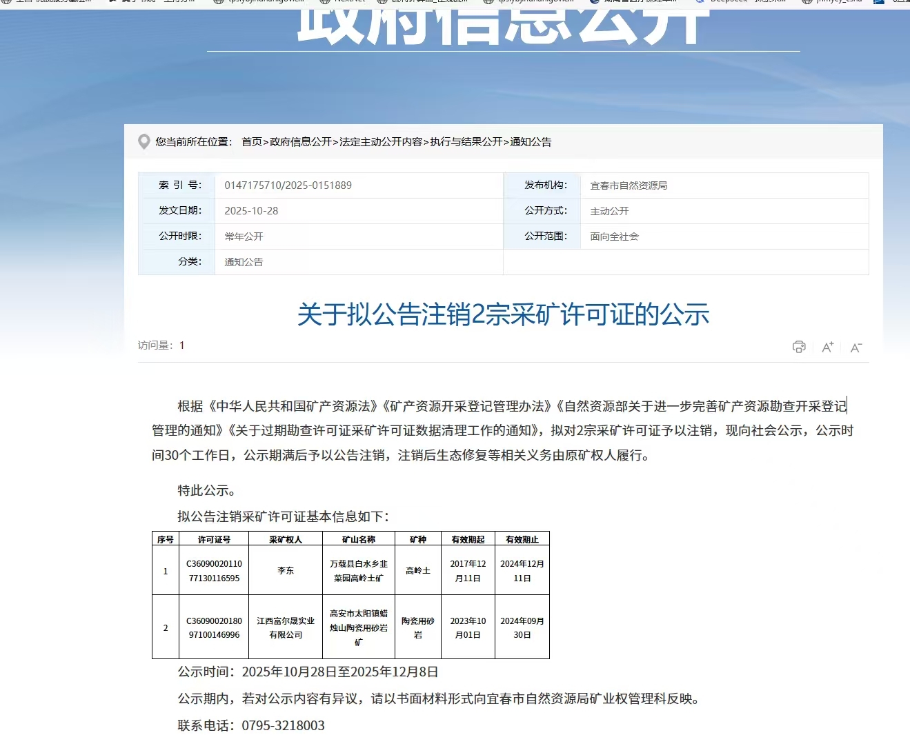Click start date 2017年12月11日
The height and width of the screenshot is (735, 910).
[x=468, y=571]
